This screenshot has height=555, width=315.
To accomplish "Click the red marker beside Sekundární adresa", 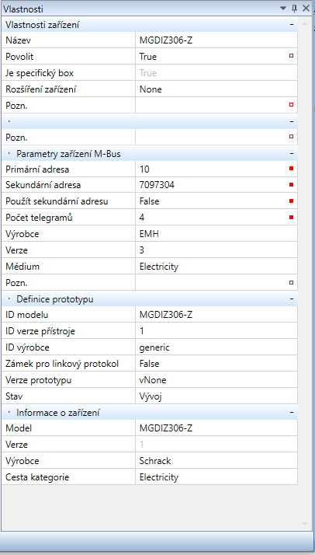I will 292,185.
